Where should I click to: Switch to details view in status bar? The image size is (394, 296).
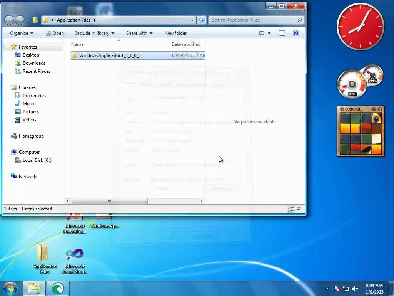tap(291, 209)
